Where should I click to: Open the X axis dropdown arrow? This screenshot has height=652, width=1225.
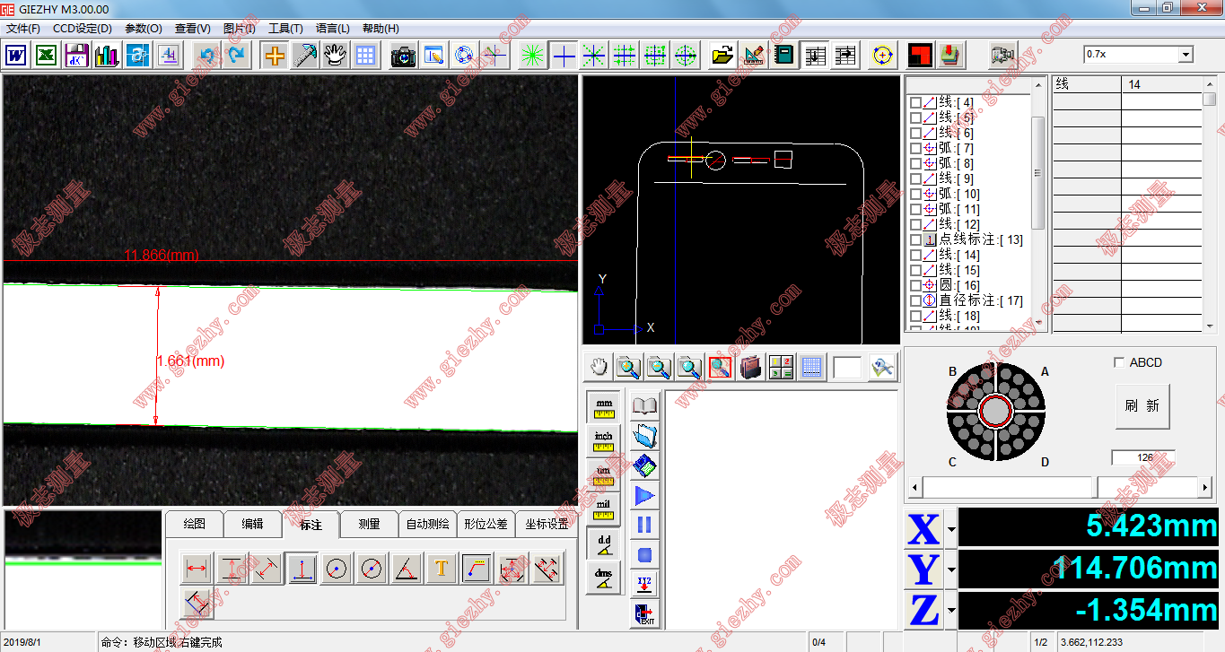click(951, 529)
